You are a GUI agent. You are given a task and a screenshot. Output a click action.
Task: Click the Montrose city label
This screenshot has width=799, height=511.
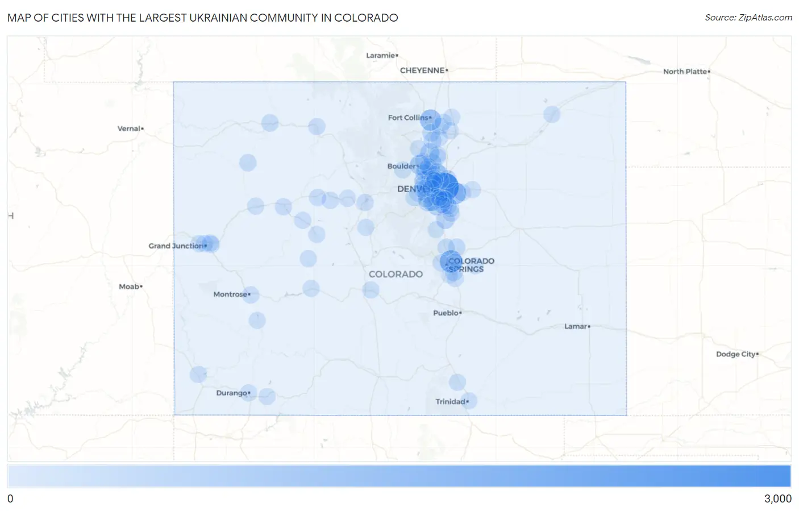click(231, 294)
